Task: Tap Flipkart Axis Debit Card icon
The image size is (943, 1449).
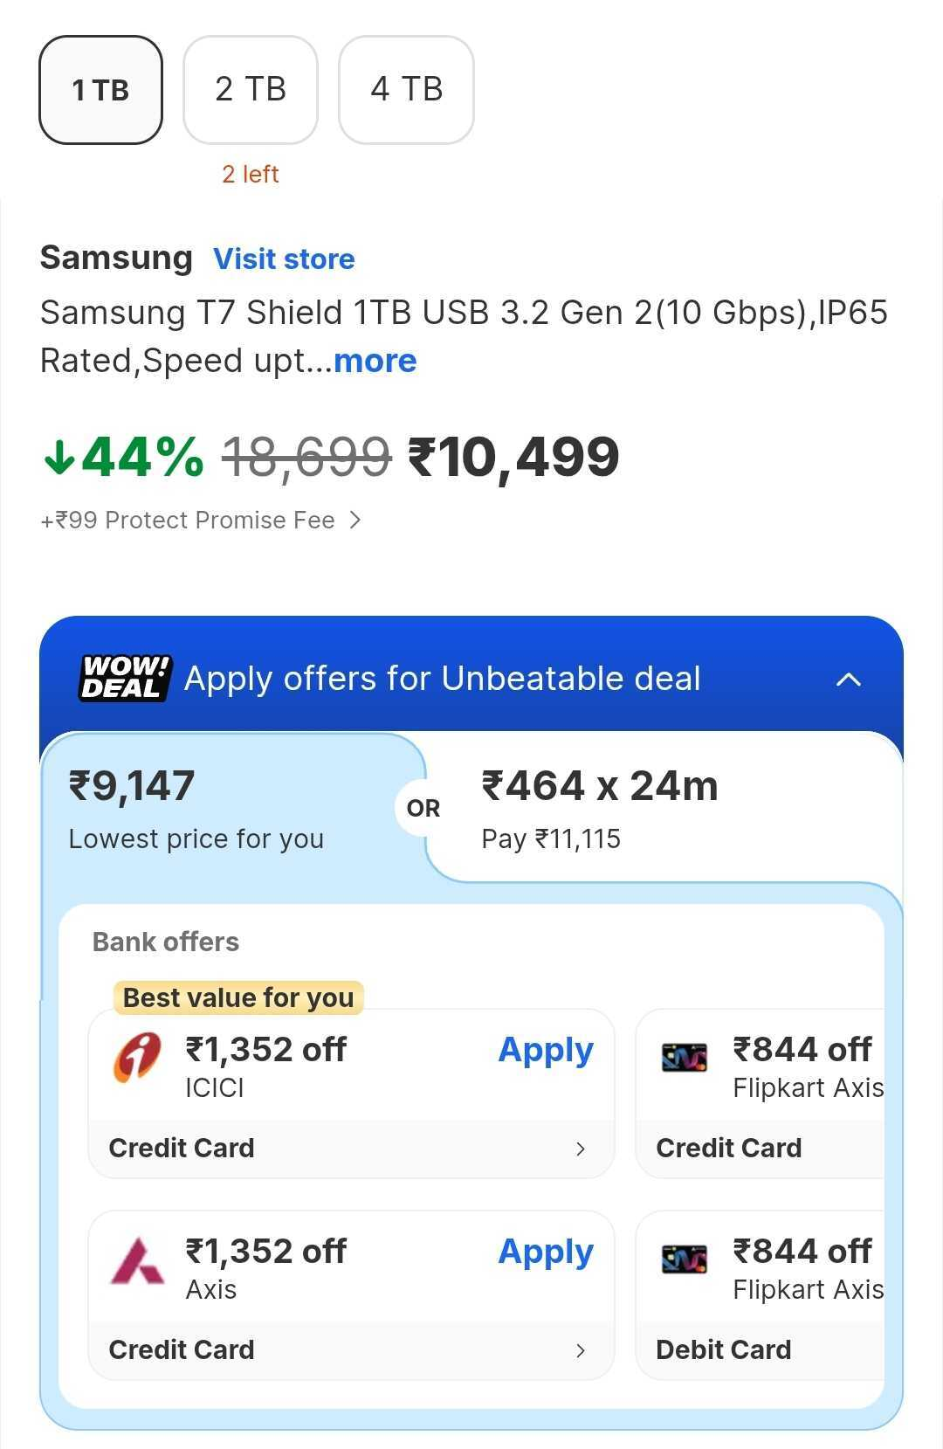Action: [x=685, y=1259]
